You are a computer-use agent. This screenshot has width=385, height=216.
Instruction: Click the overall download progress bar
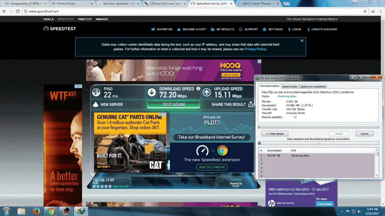pyautogui.click(x=319, y=127)
